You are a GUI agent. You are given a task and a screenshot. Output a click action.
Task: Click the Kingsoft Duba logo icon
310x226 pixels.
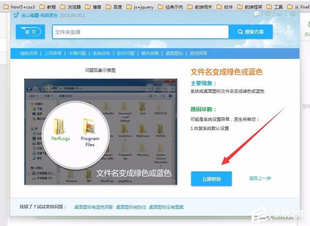15,14
